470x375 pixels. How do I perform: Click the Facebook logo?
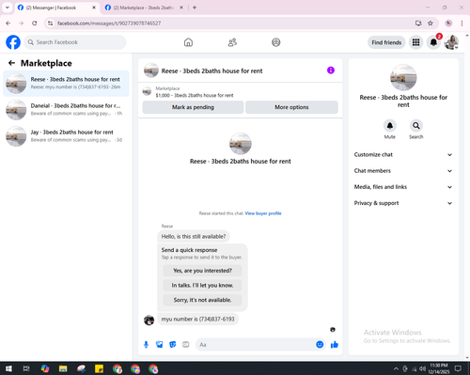[13, 42]
